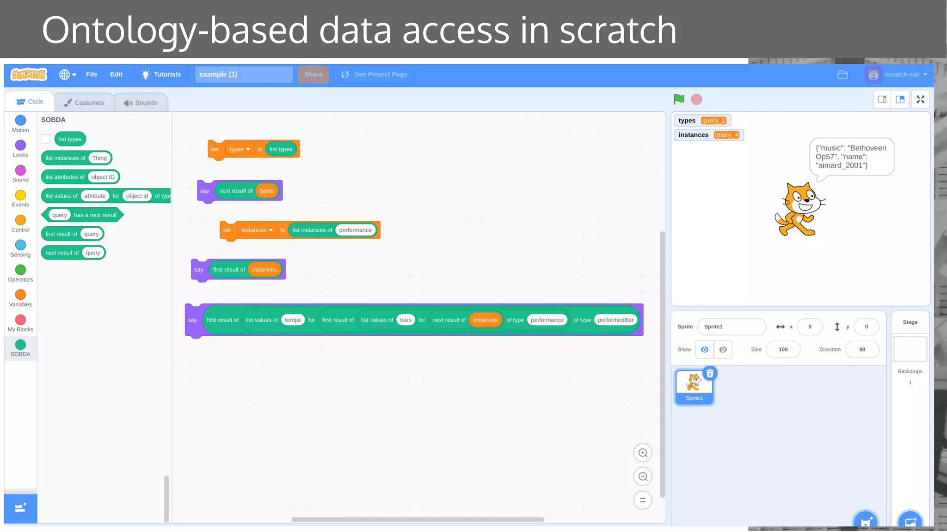Click the red stop button
Screen dimensions: 947x532
tap(696, 99)
